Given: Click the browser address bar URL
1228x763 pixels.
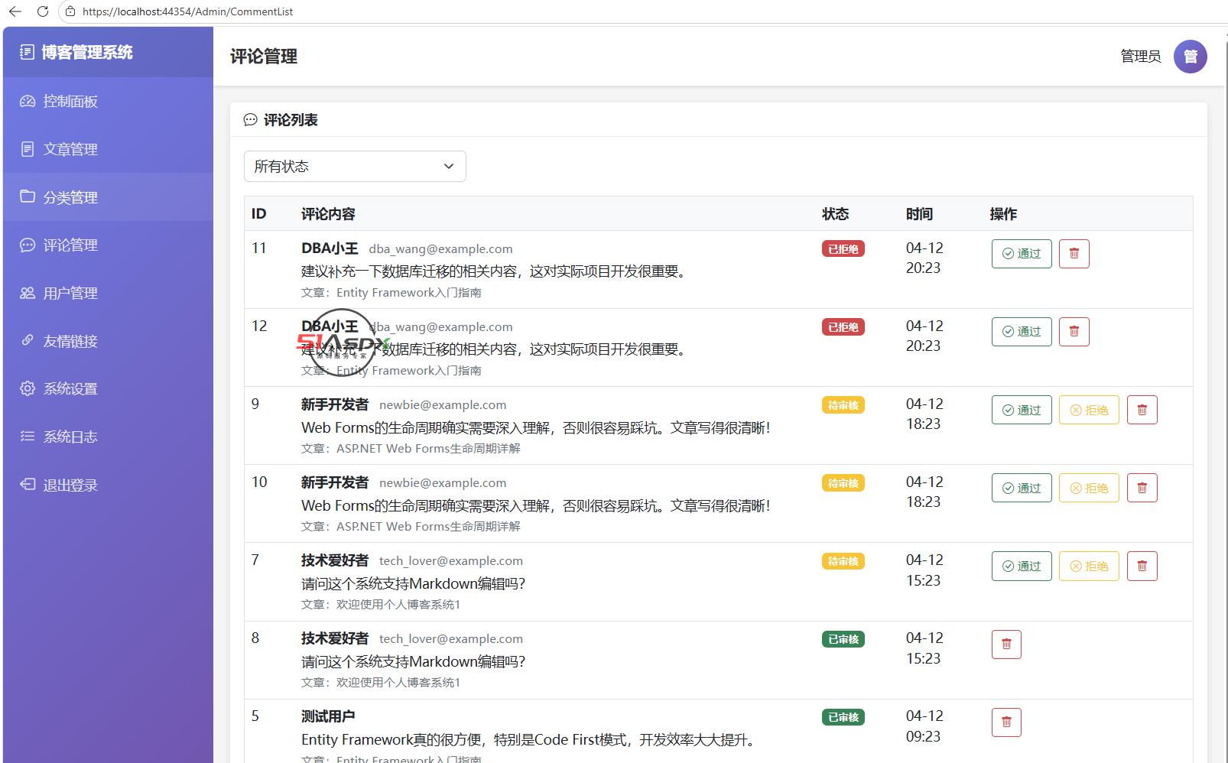Looking at the screenshot, I should pyautogui.click(x=187, y=11).
